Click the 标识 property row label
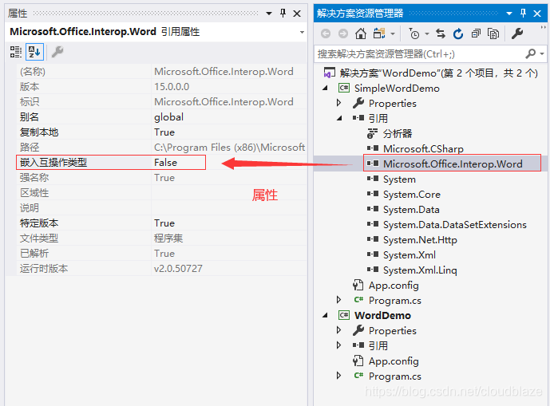This screenshot has width=550, height=406. coord(29,101)
